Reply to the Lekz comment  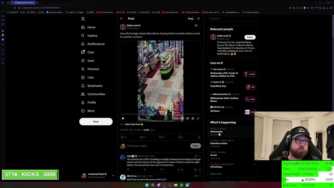click(x=128, y=170)
